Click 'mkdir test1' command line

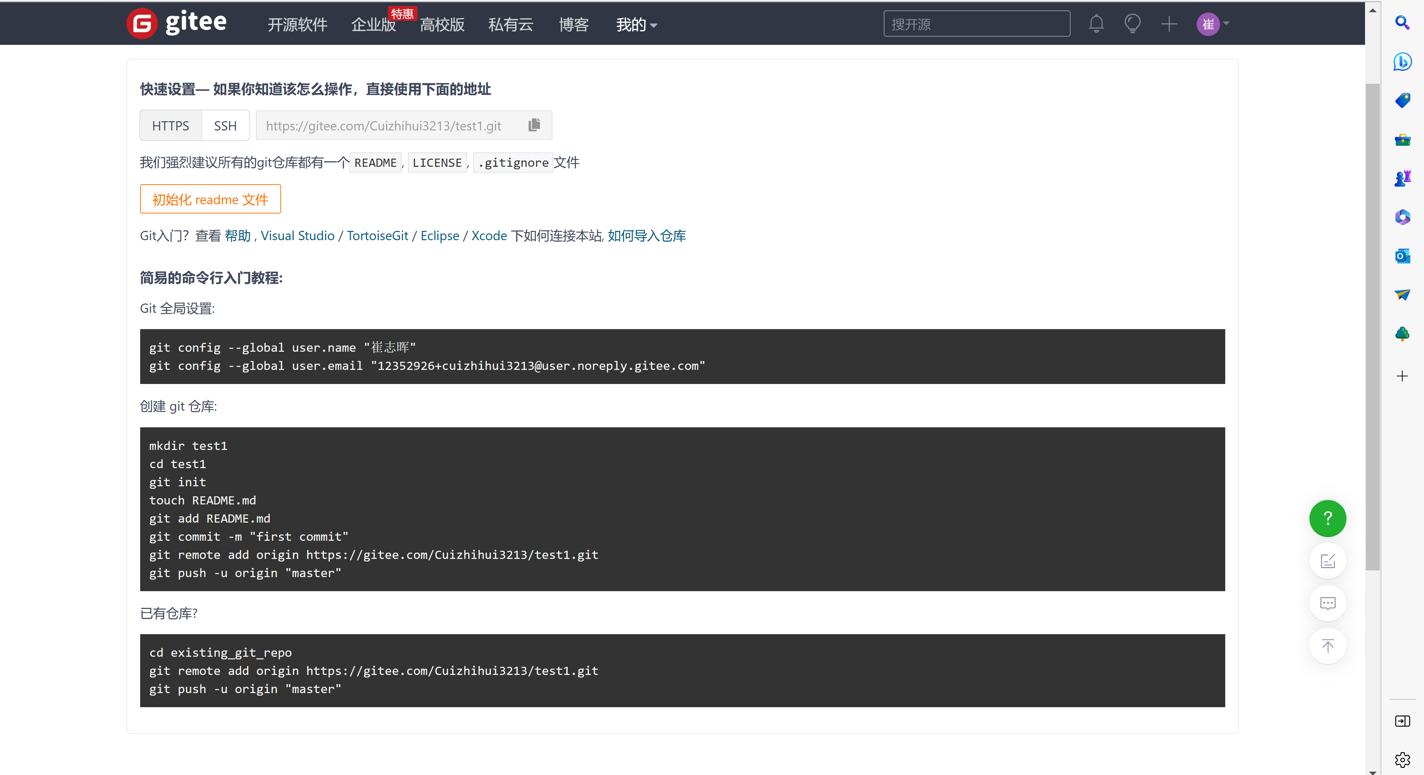pyautogui.click(x=188, y=445)
